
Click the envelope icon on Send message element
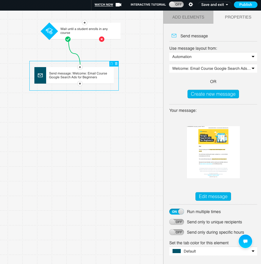tap(40, 75)
